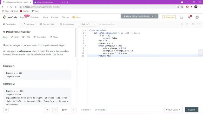Dismiss the hiring banner

click(156, 16)
